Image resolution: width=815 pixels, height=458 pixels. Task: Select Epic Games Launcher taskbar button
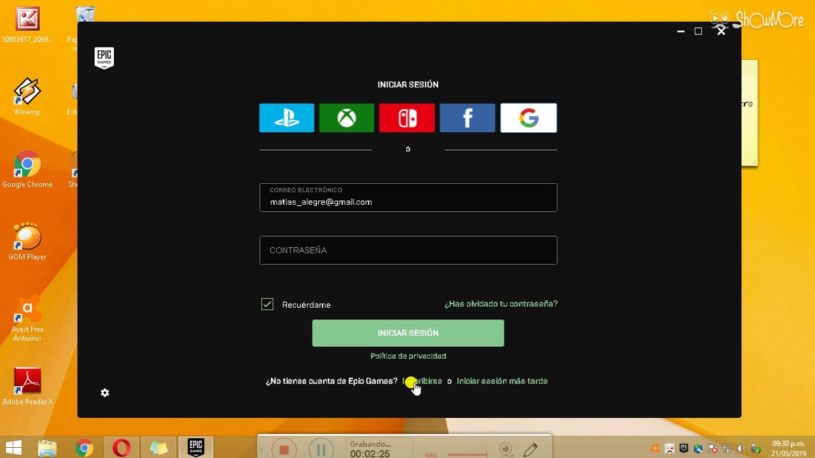click(x=195, y=448)
